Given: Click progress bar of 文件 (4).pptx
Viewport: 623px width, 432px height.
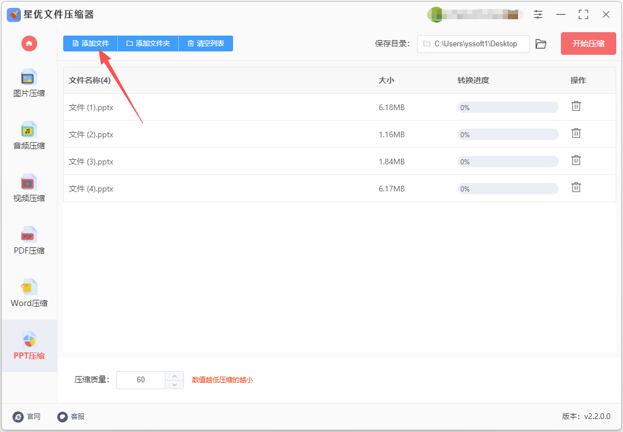Looking at the screenshot, I should (x=508, y=189).
